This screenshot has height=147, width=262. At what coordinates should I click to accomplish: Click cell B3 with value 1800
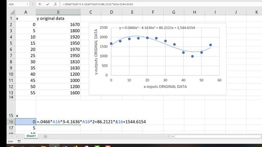click(58, 31)
